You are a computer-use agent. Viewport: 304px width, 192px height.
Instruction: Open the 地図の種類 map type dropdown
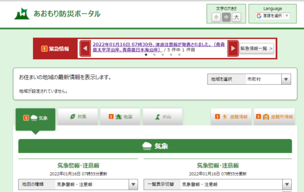click(x=78, y=185)
